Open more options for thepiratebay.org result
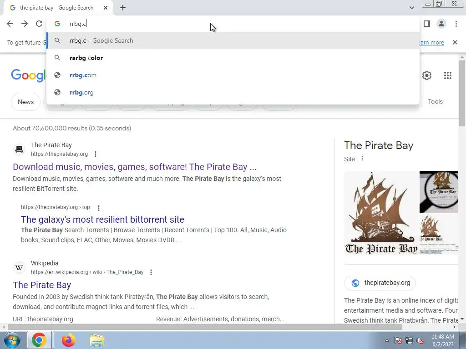The image size is (466, 349). click(x=96, y=154)
